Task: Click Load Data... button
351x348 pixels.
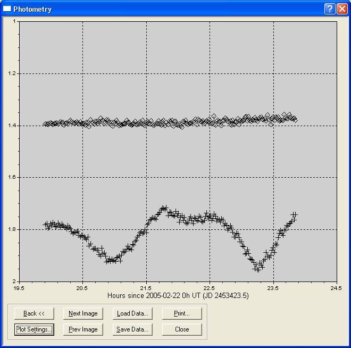Action: (132, 313)
